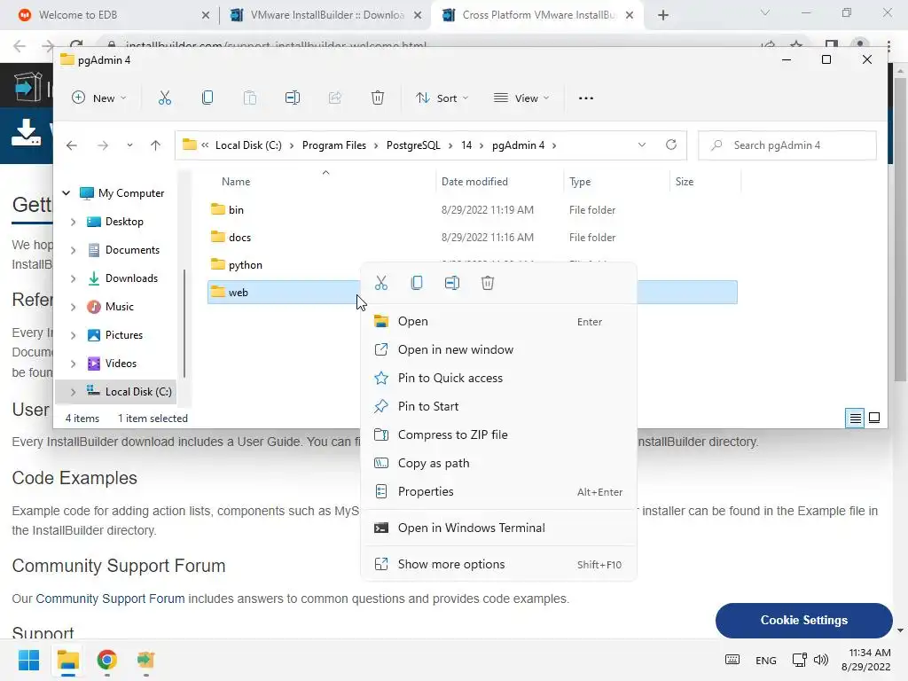Screen dimensions: 908x681
Task: Go up one folder level arrow
Action: tap(155, 145)
